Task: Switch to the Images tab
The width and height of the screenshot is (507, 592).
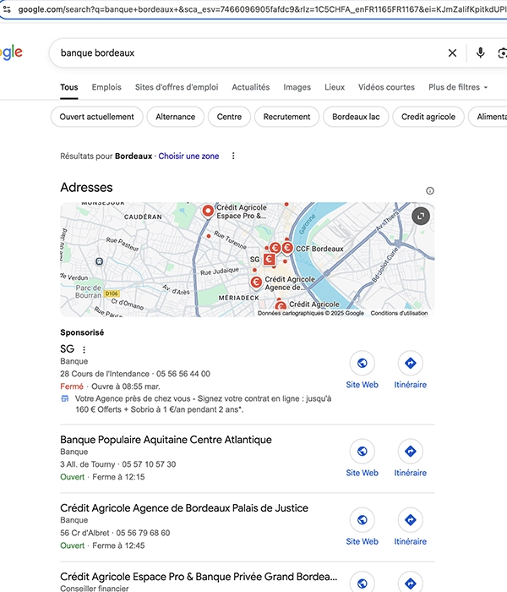Action: tap(297, 87)
